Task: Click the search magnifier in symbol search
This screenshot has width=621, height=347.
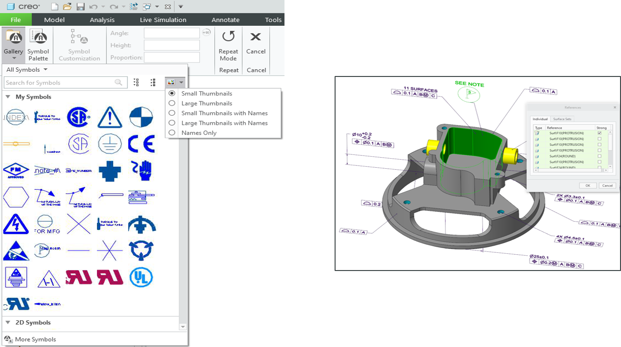Action: click(x=118, y=83)
